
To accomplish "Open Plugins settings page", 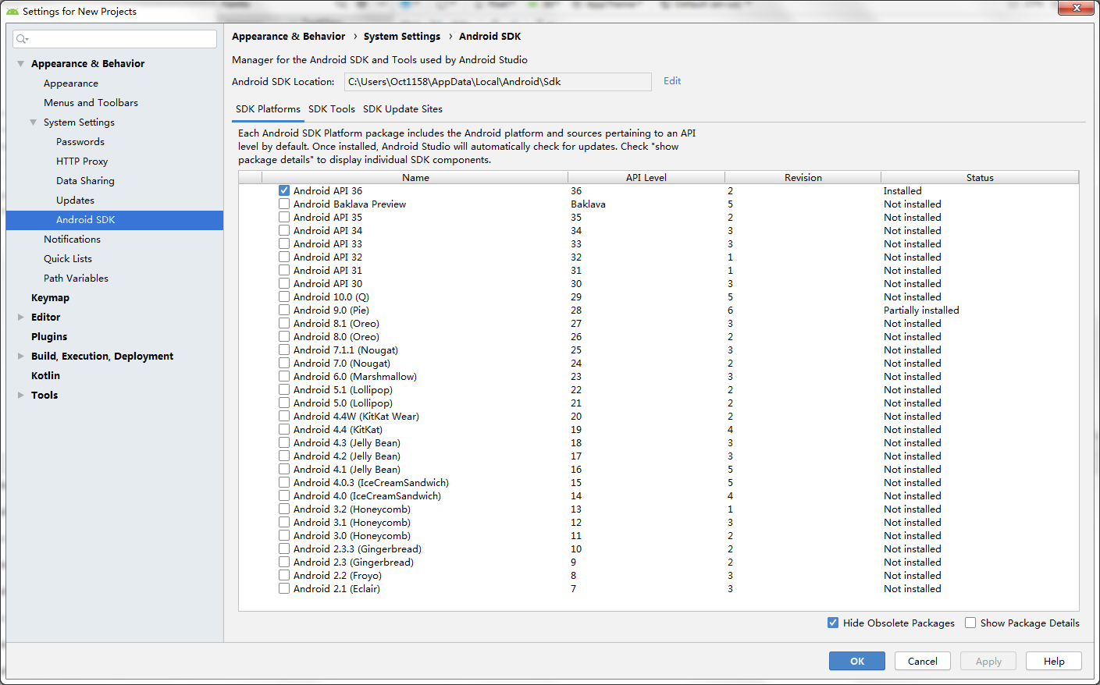I will (x=49, y=337).
